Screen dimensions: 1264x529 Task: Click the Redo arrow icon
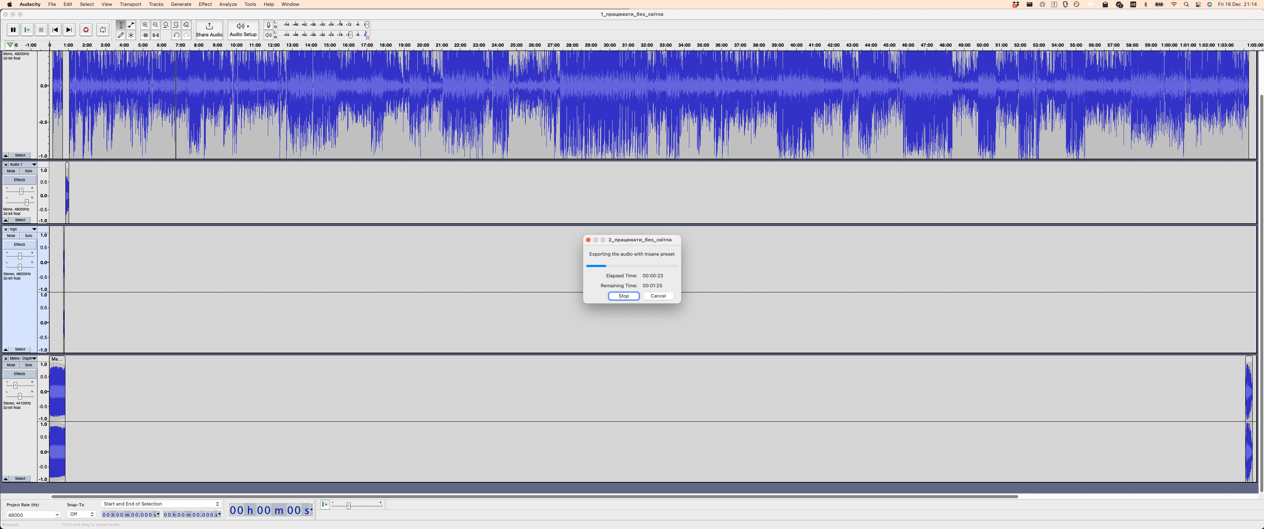(186, 35)
